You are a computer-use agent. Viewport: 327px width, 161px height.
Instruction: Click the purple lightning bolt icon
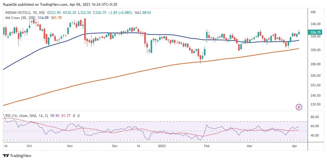[299, 107]
